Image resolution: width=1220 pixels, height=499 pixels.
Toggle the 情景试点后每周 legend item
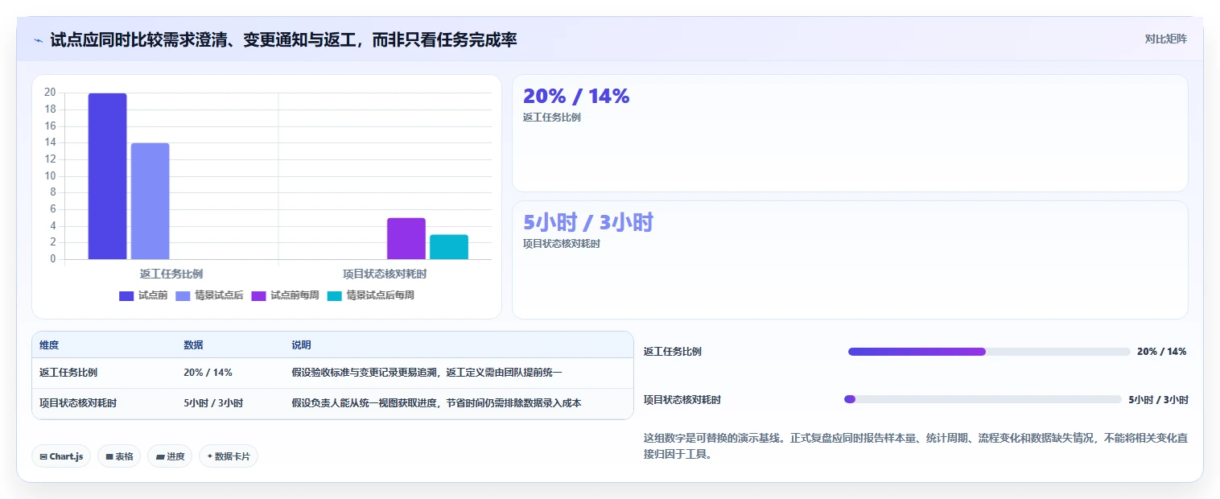pos(371,295)
